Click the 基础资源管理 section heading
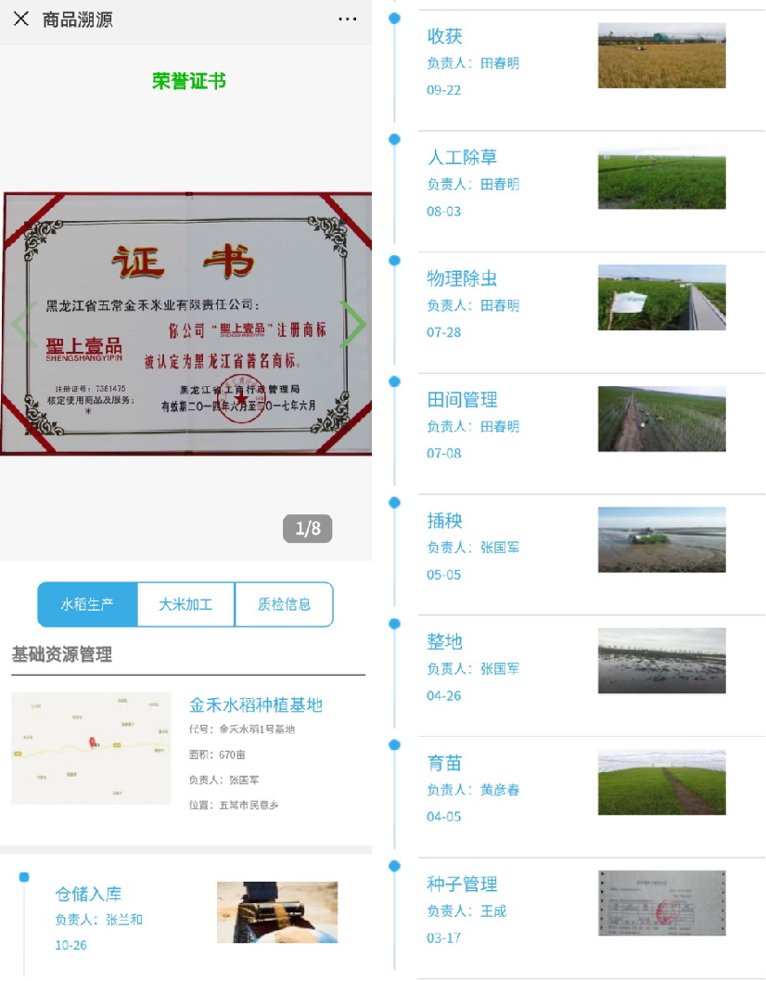 [62, 654]
